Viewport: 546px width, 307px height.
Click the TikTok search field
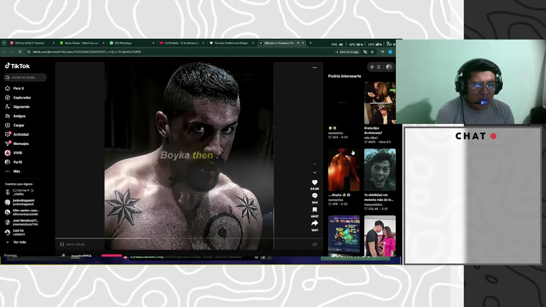point(26,77)
